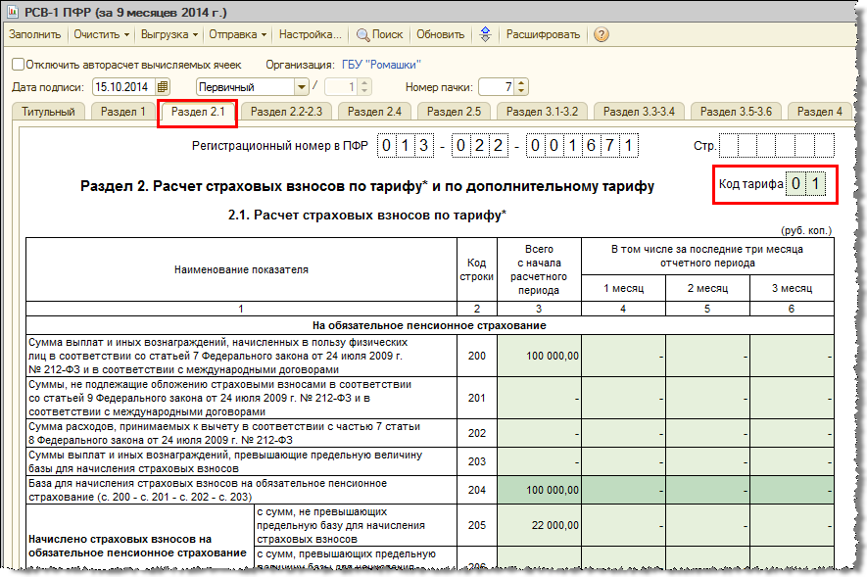Open the Раздел 2.5 tab
The height and width of the screenshot is (577, 867).
click(x=454, y=112)
